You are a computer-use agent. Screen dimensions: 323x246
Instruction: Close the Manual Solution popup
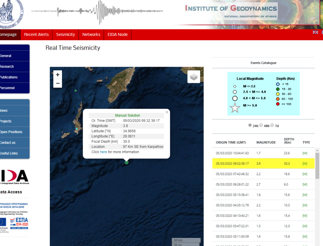[x=167, y=112]
